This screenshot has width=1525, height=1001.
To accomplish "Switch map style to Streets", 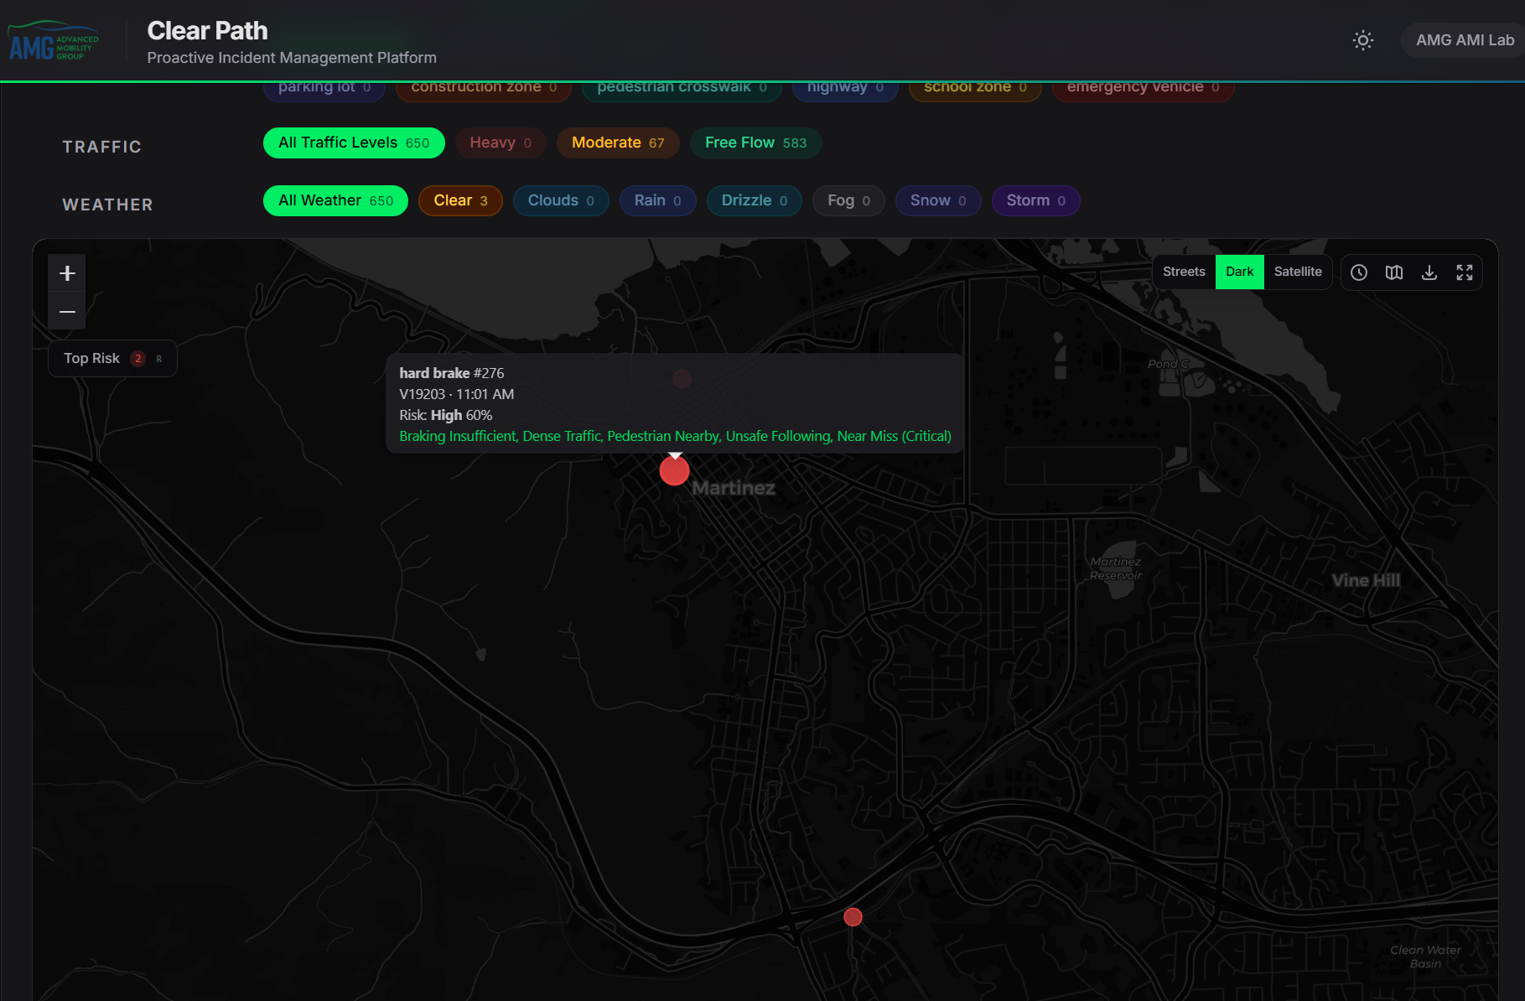I will (1184, 272).
